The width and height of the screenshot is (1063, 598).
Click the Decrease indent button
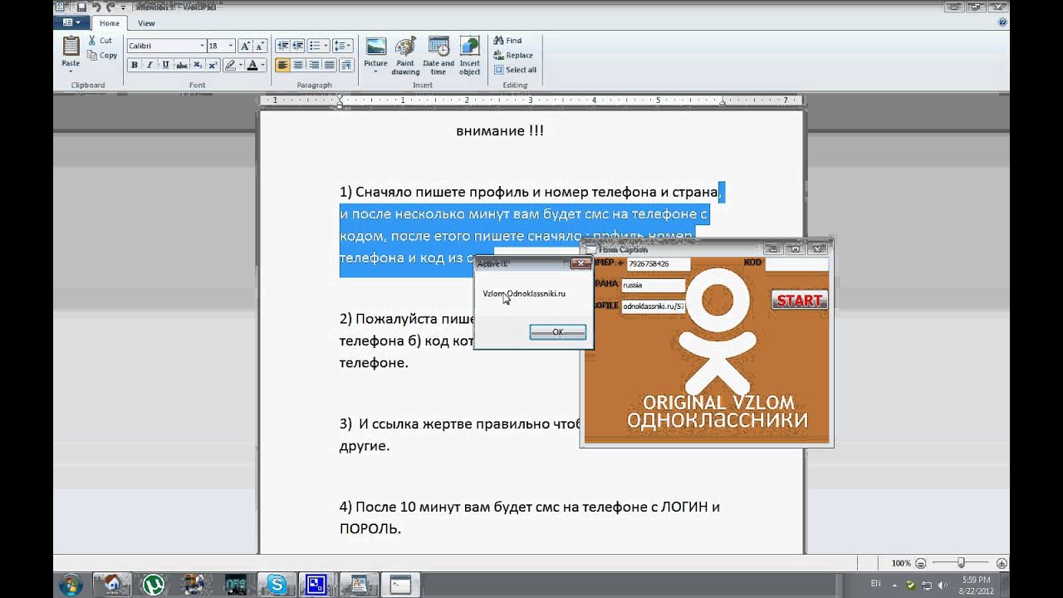pos(282,46)
